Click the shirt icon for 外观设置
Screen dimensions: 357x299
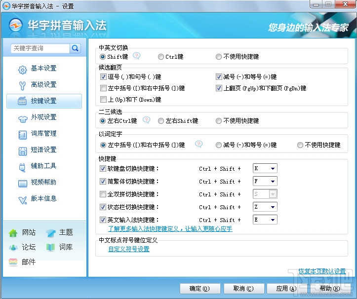pyautogui.click(x=23, y=119)
